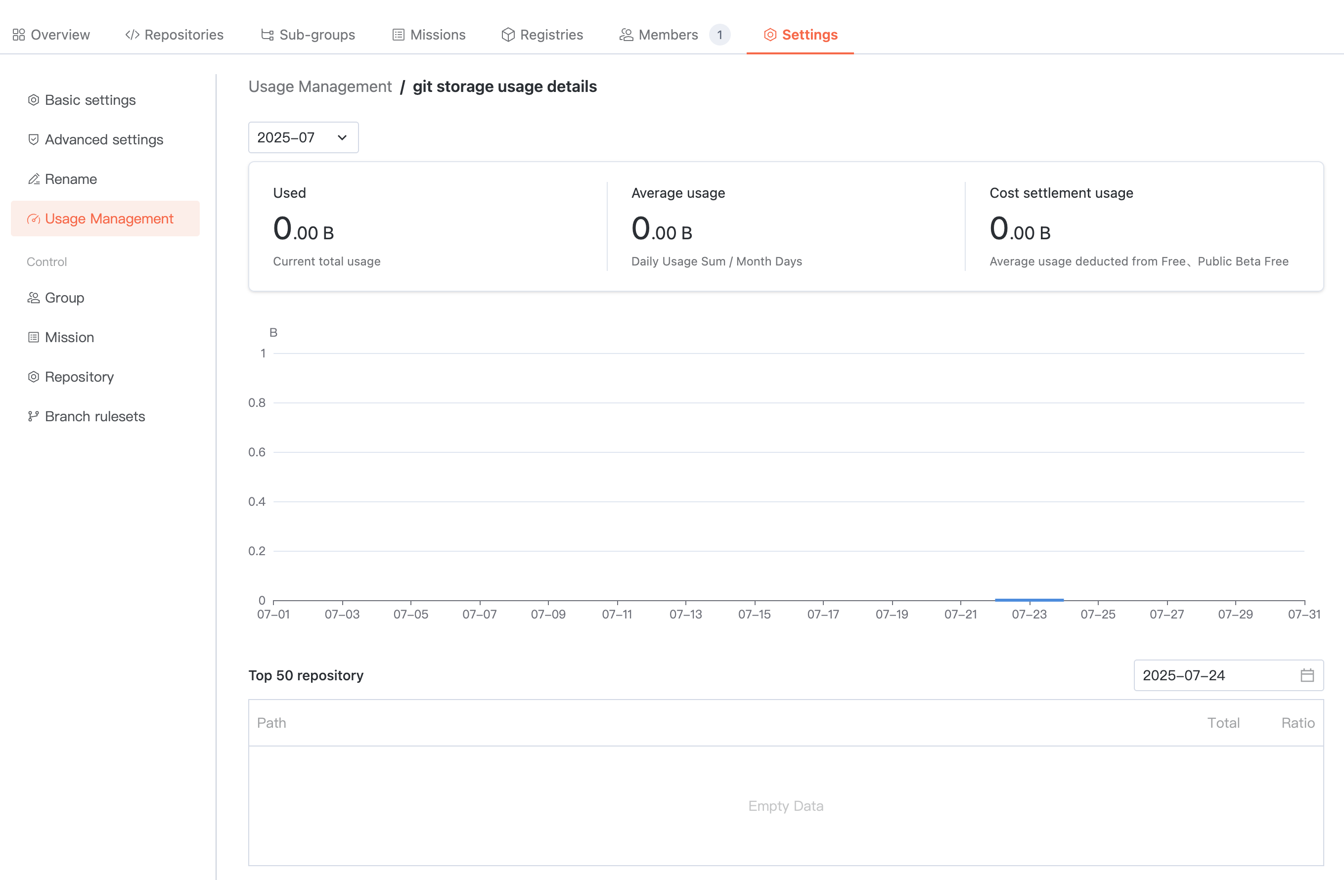The width and height of the screenshot is (1344, 880).
Task: Click the Registries cube icon
Action: 508,35
